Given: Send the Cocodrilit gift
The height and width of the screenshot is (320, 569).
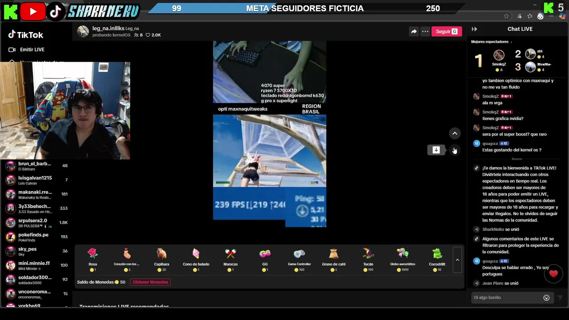Looking at the screenshot, I should point(437,260).
